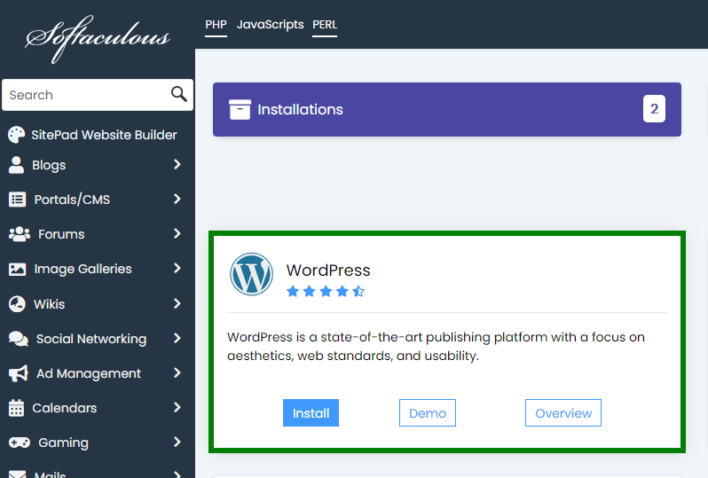Expand the Ad Management chevron
The width and height of the screenshot is (708, 478).
coord(177,372)
